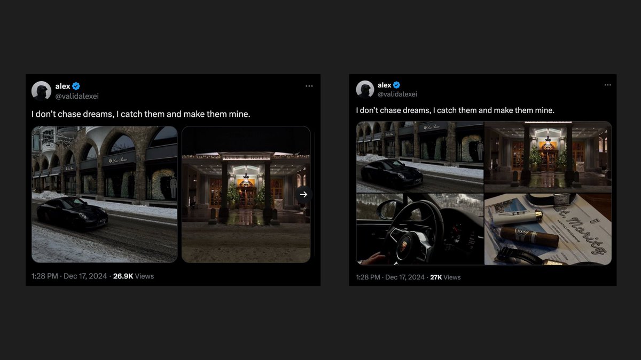Select the tweet text in right tweet
Image resolution: width=641 pixels, height=360 pixels.
point(455,110)
